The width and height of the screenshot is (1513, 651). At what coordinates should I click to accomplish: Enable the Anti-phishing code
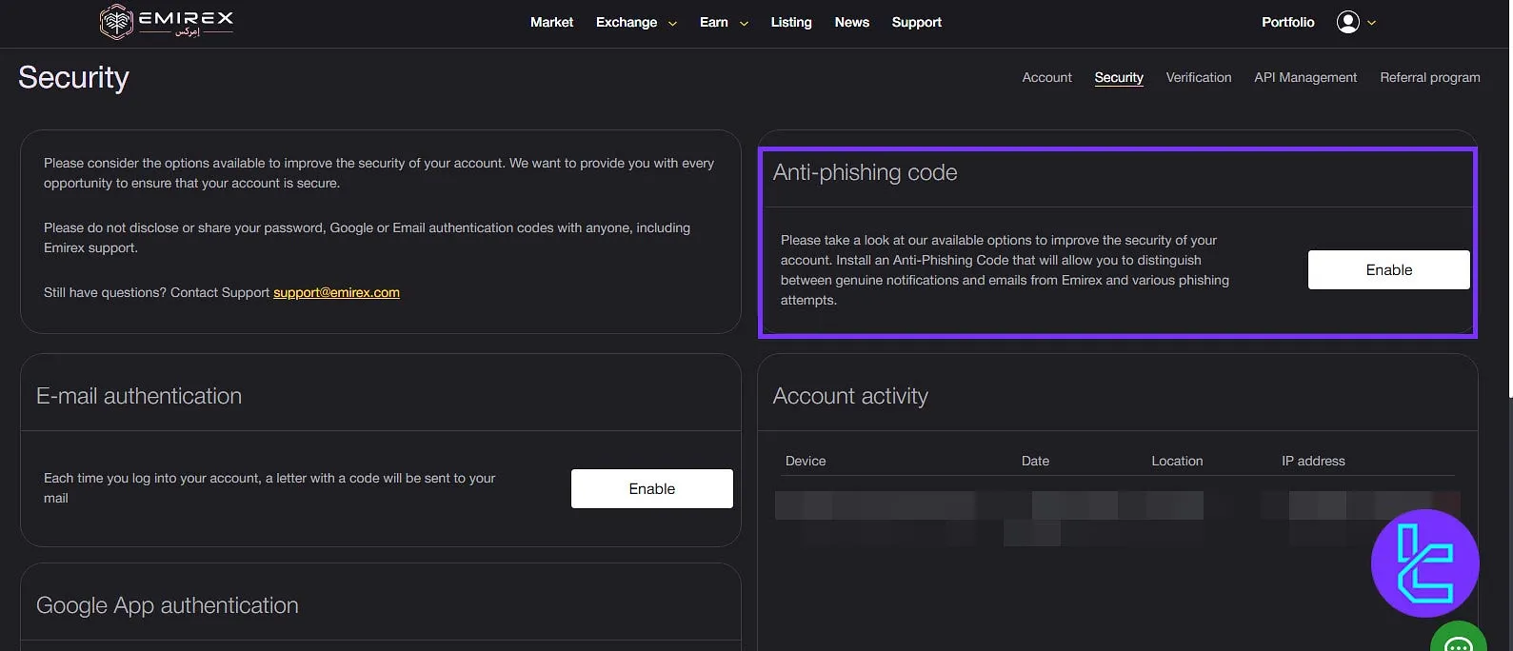pyautogui.click(x=1388, y=269)
